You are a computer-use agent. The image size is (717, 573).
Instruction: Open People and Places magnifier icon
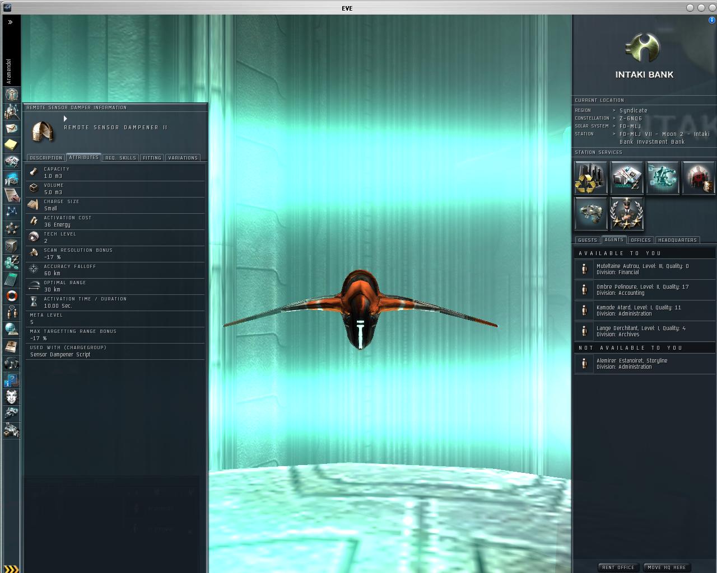[11, 111]
